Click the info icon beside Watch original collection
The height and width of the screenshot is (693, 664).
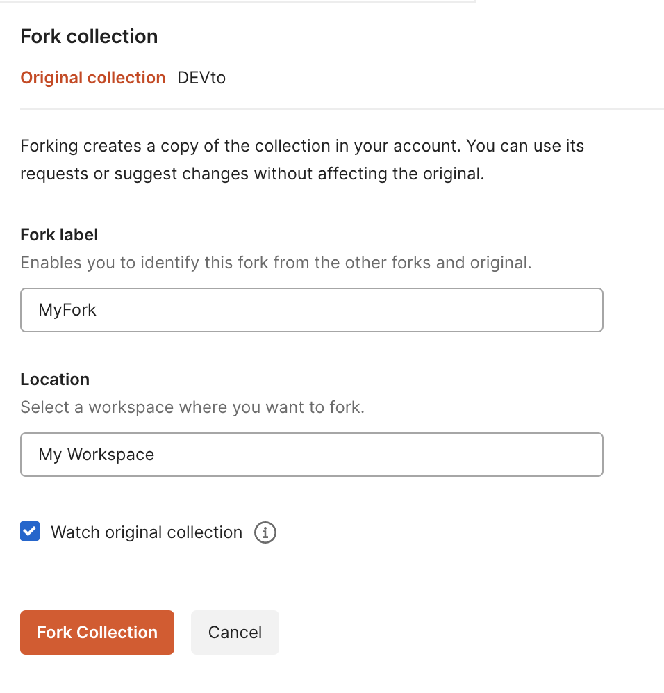265,532
